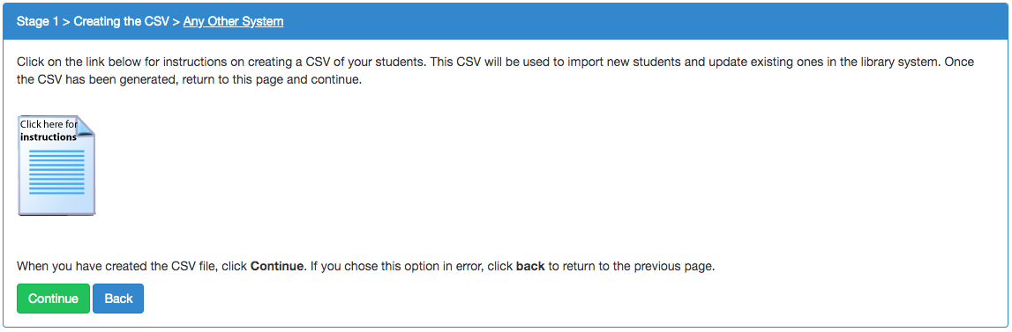Follow the Any Other System breadcrumb link
Screen dimensions: 1012x332
click(x=233, y=21)
